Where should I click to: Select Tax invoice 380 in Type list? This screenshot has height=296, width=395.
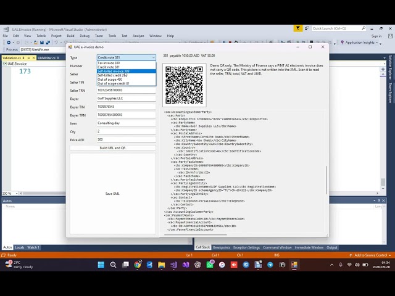pos(127,63)
